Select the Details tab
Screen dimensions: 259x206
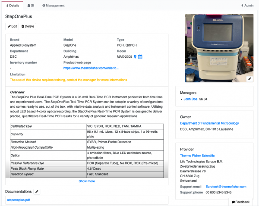coord(13,6)
